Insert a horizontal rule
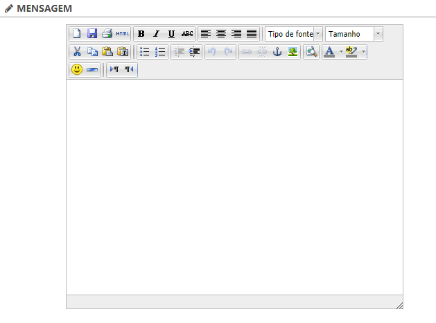 click(92, 69)
